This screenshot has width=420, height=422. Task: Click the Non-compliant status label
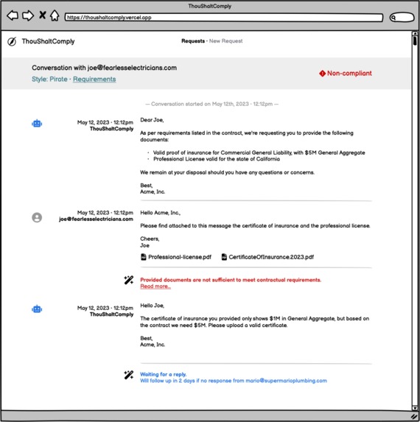tap(349, 73)
